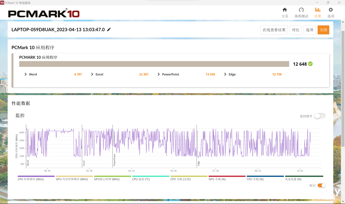Expand the Excel score details
The height and width of the screenshot is (204, 345).
[92, 74]
